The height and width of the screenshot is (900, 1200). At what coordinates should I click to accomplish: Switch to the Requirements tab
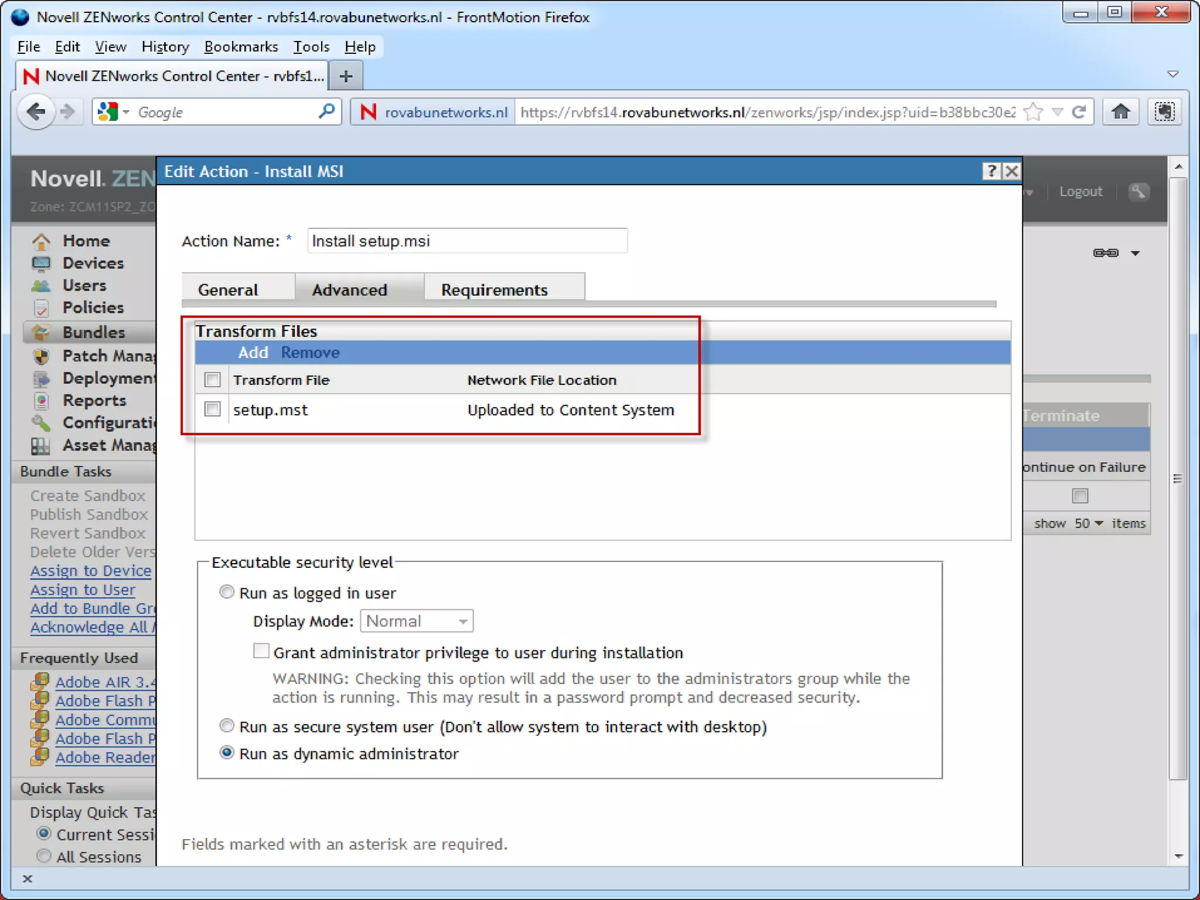tap(494, 289)
